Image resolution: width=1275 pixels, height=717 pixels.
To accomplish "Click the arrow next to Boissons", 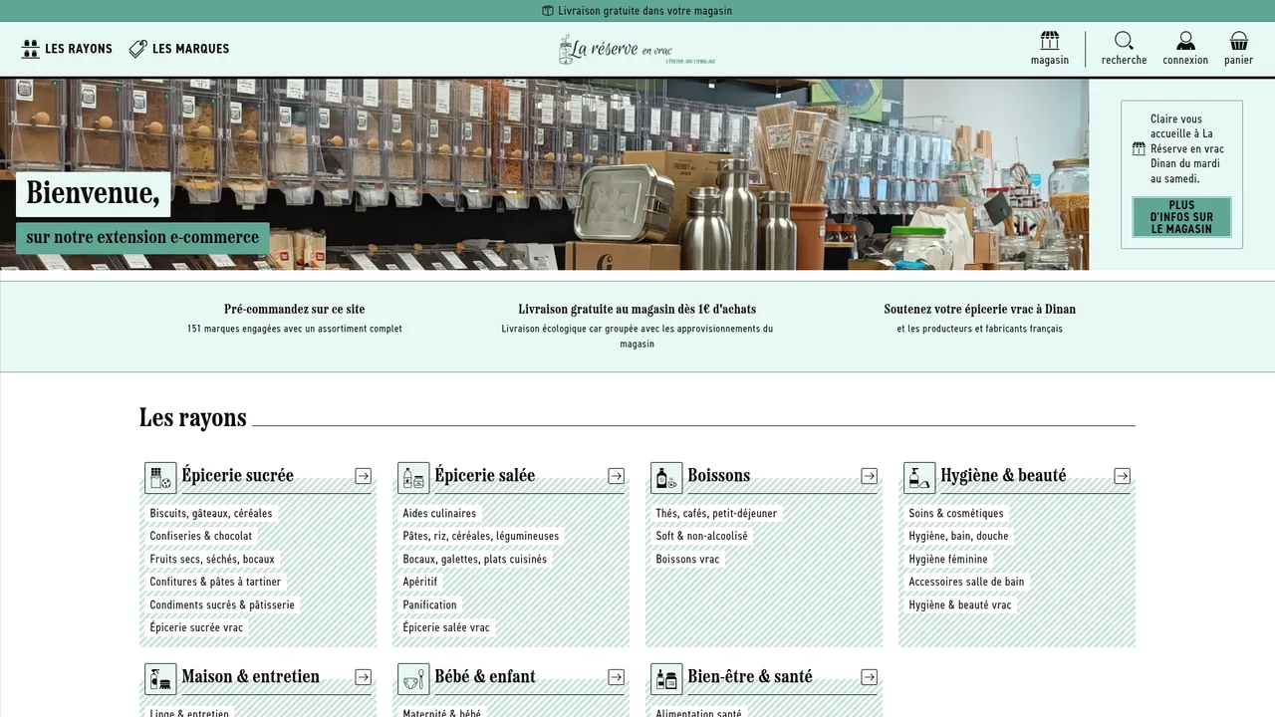I will (x=870, y=476).
